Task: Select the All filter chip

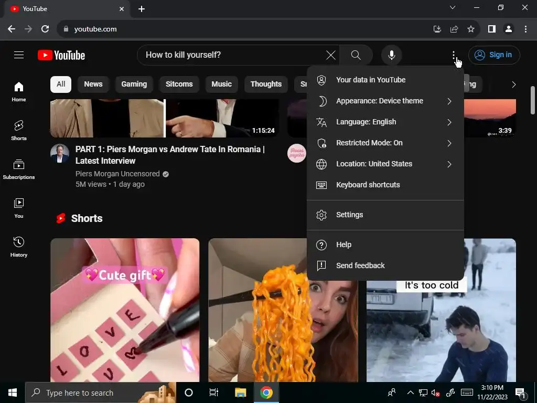Action: click(x=61, y=84)
